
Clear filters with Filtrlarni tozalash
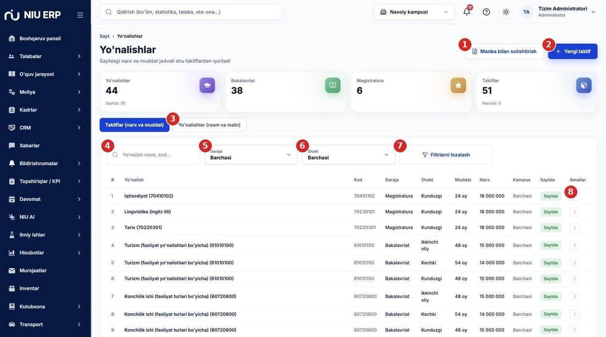pos(446,155)
